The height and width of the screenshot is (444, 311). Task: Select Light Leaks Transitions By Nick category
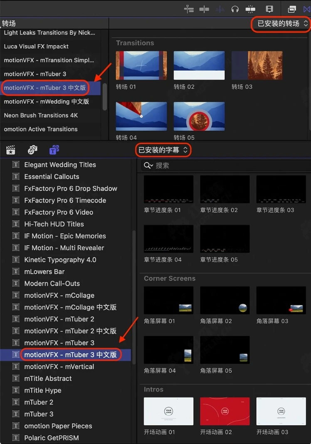50,33
